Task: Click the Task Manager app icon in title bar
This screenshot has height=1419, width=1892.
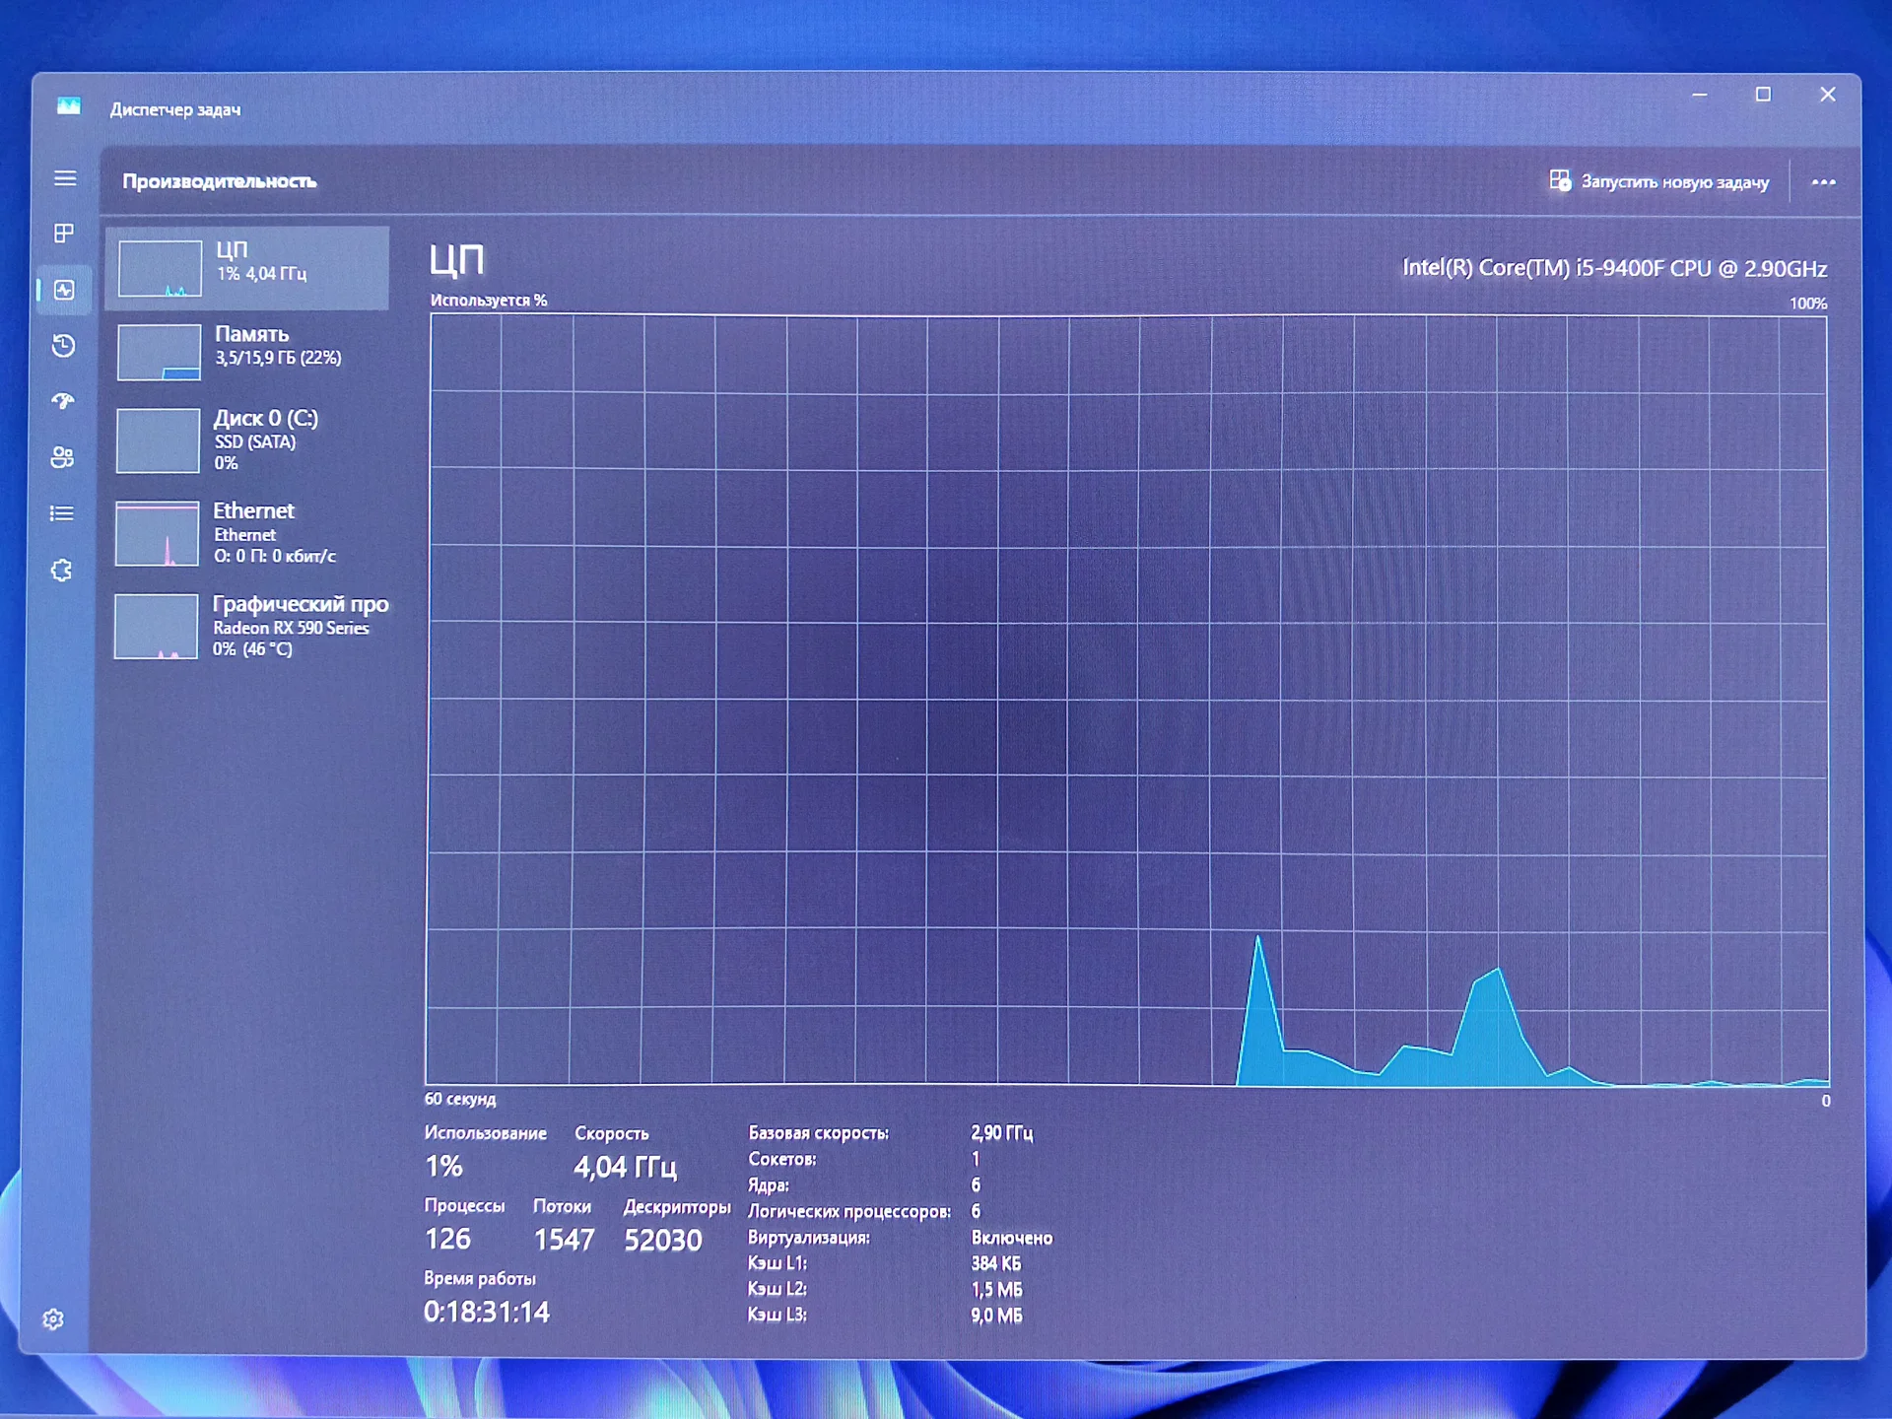Action: pyautogui.click(x=68, y=106)
